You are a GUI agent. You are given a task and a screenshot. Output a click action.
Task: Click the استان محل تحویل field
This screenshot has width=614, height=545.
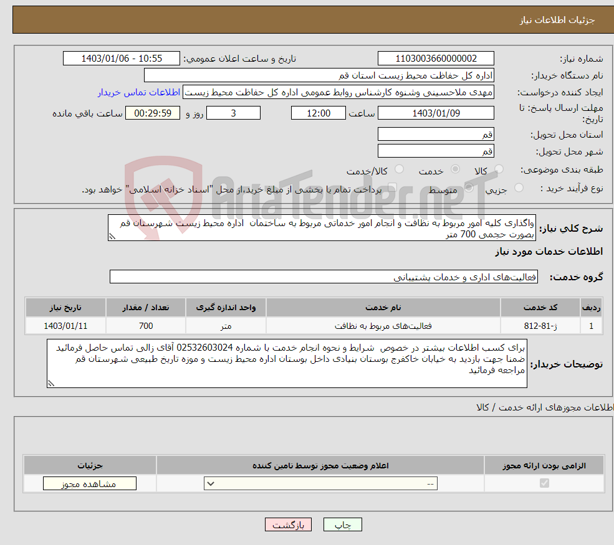pyautogui.click(x=436, y=134)
